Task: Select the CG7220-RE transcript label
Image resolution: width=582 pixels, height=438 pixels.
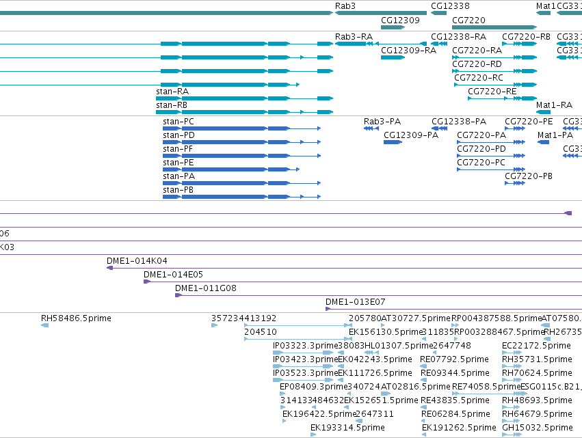Action: click(492, 92)
